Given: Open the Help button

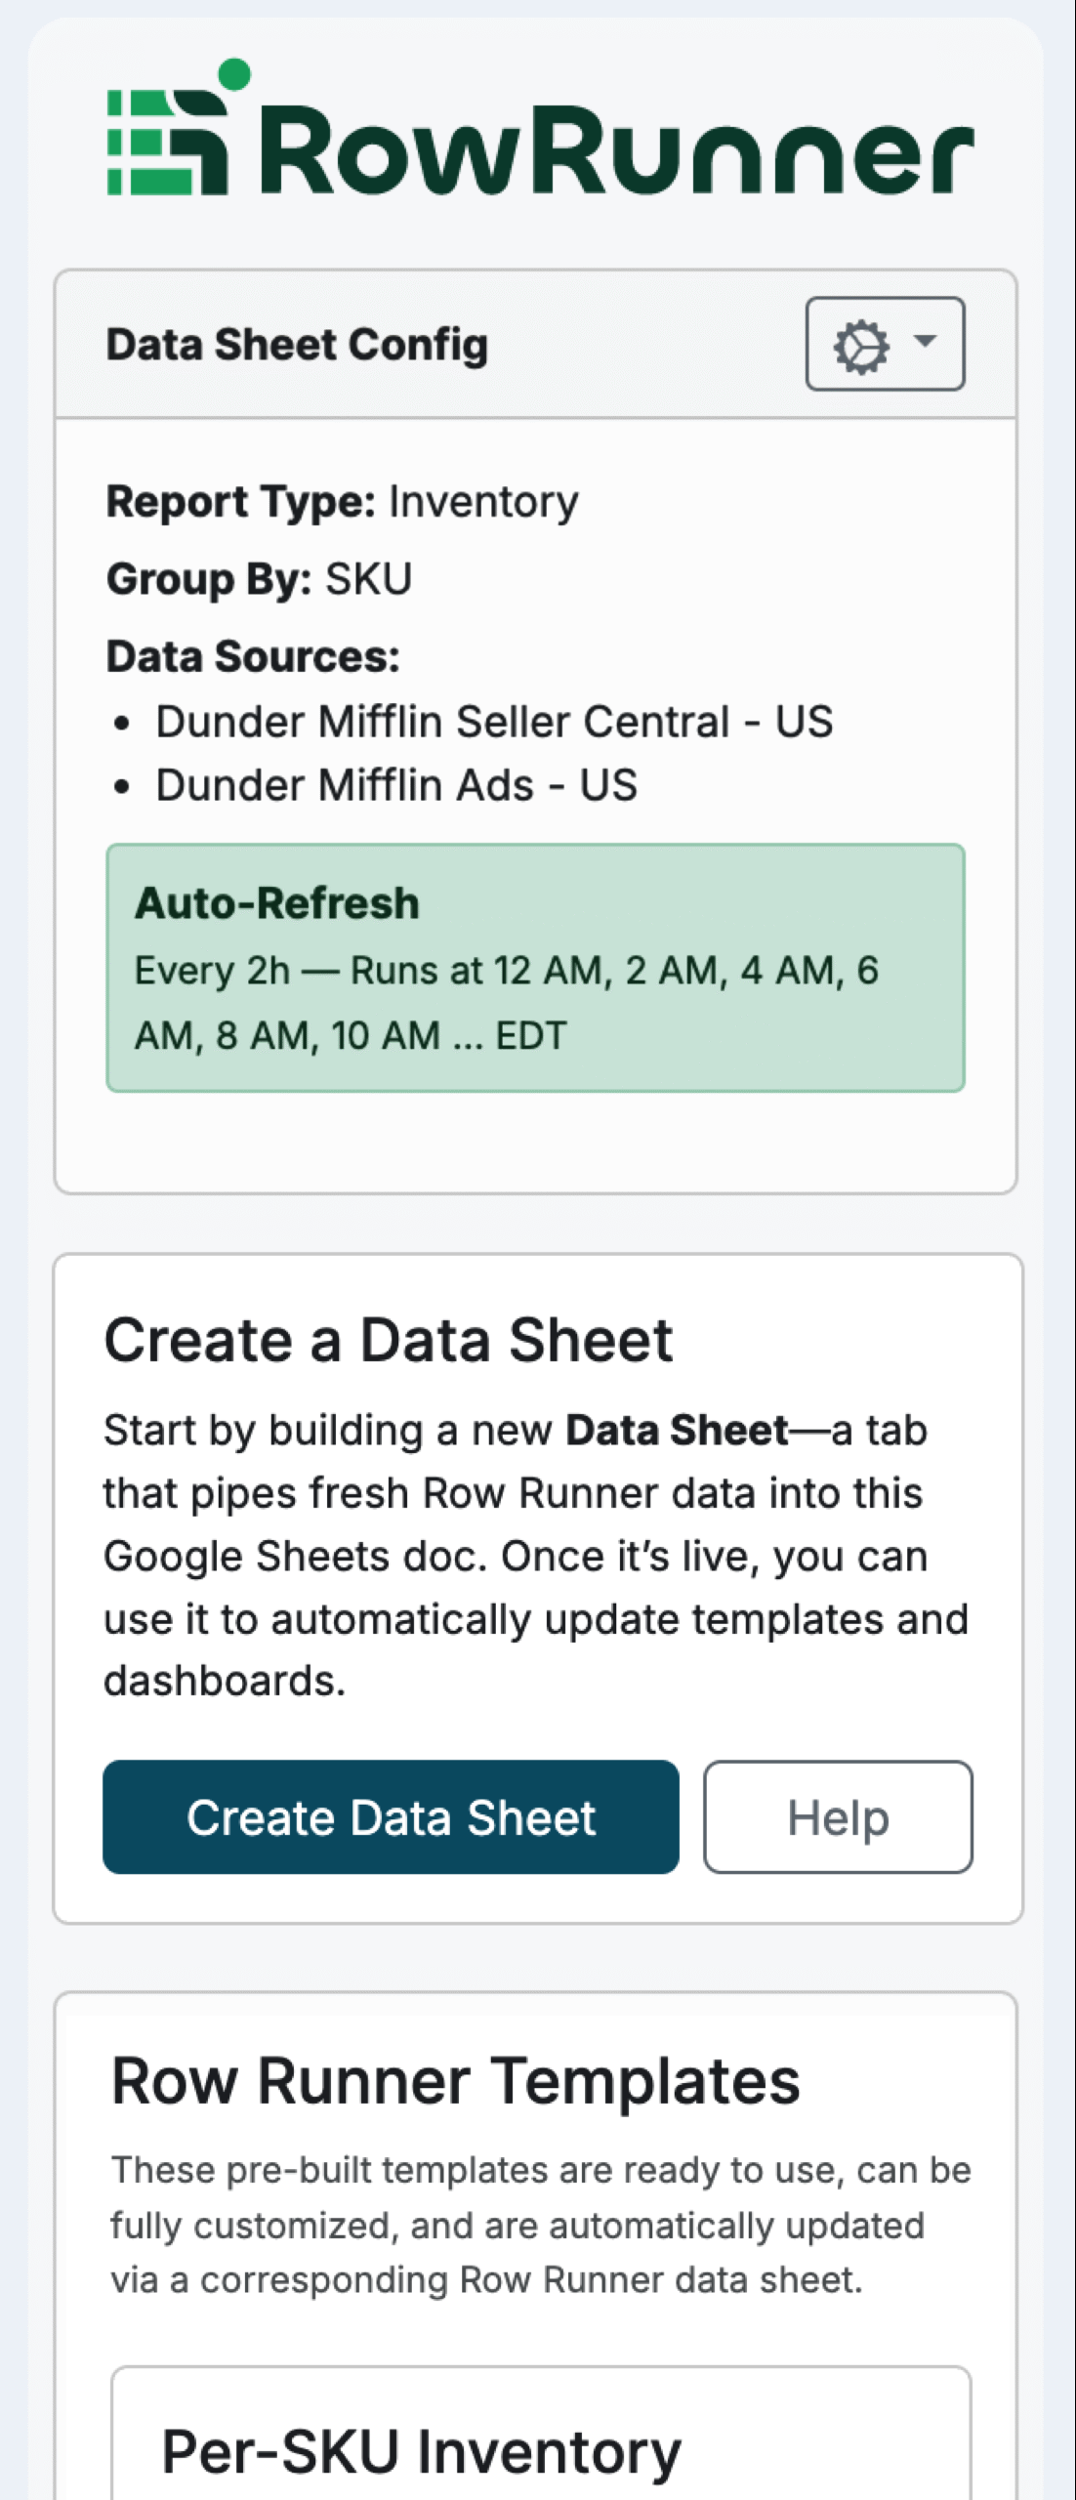Looking at the screenshot, I should [x=837, y=1817].
